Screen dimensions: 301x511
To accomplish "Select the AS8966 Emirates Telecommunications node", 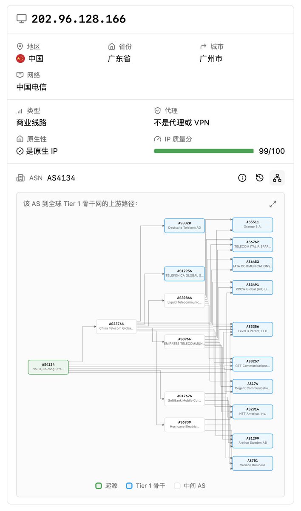I will 185,342.
